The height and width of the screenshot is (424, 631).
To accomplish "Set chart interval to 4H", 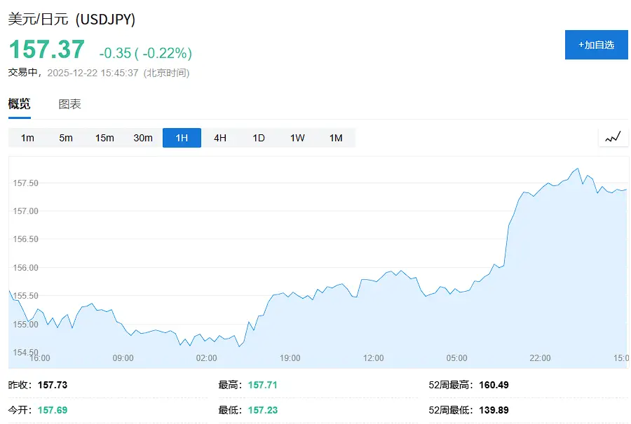I will coord(220,138).
